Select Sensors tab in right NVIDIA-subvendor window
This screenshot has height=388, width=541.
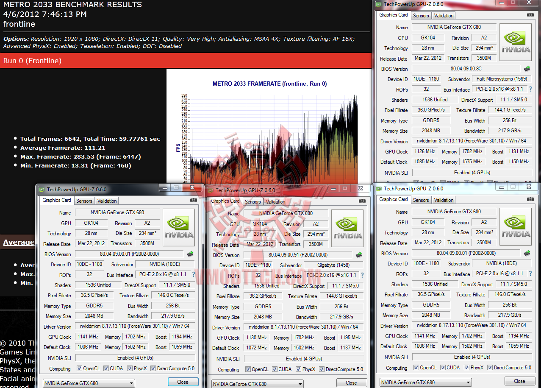[x=421, y=200]
